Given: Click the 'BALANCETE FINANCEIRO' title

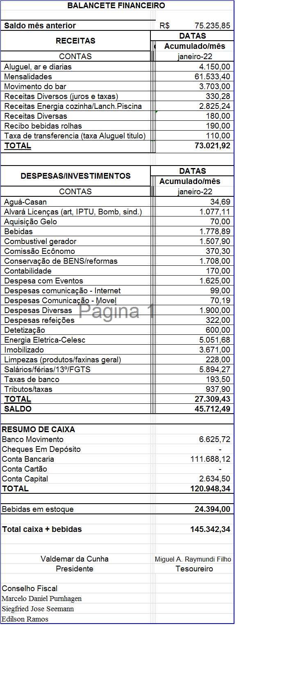Looking at the screenshot, I should click(x=116, y=5).
